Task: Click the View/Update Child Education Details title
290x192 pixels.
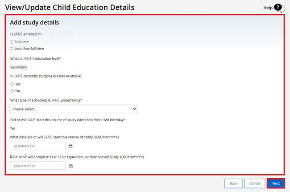Action: coord(70,8)
